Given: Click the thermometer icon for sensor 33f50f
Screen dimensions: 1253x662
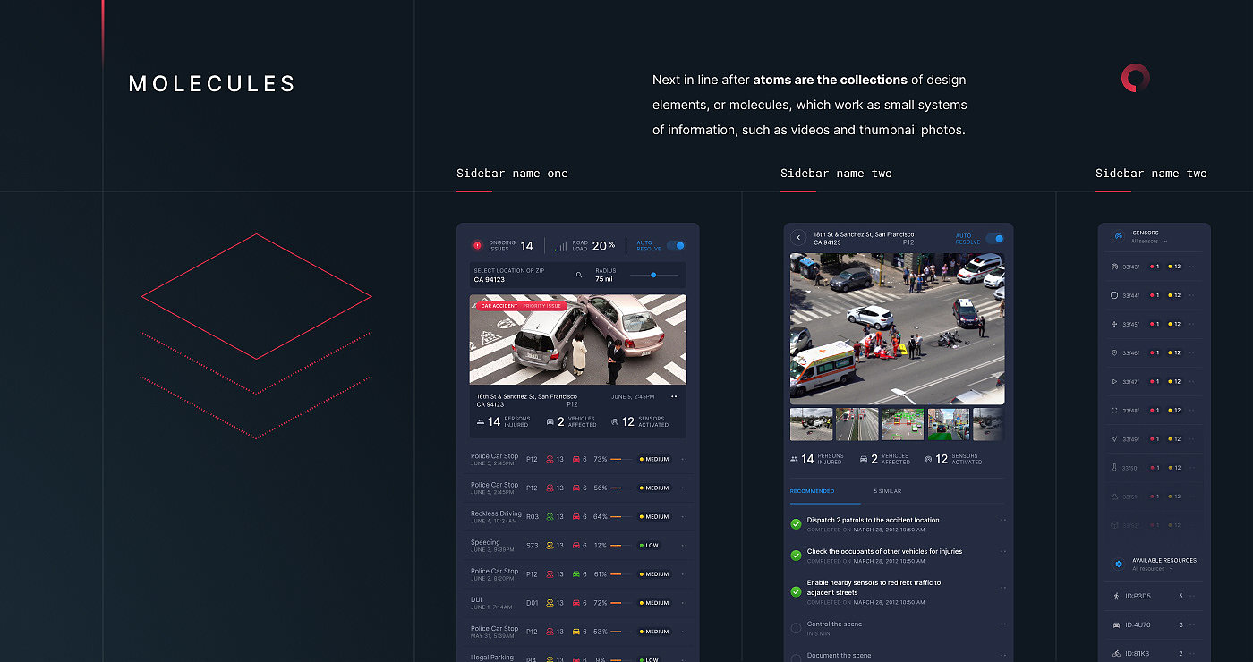Looking at the screenshot, I should point(1114,467).
